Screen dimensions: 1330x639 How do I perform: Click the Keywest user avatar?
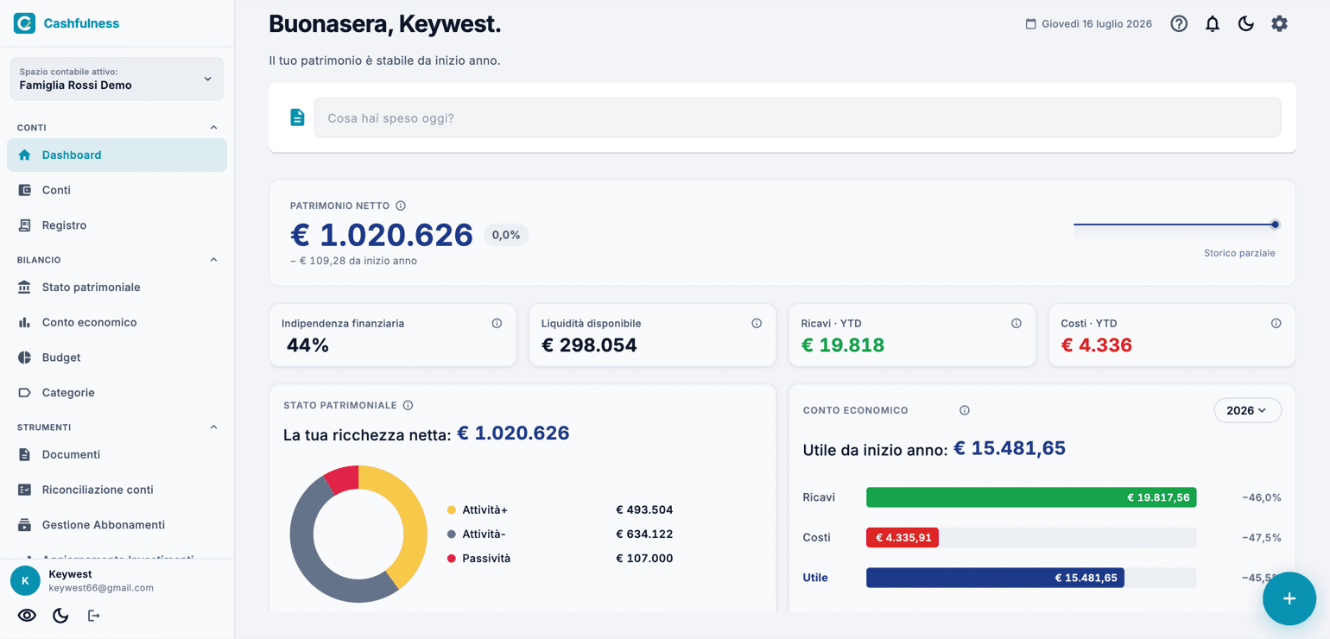(x=25, y=580)
